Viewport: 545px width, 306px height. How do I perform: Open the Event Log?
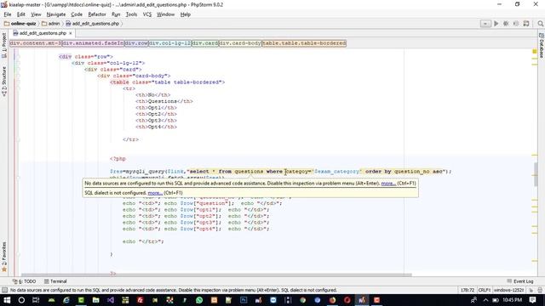(520, 281)
